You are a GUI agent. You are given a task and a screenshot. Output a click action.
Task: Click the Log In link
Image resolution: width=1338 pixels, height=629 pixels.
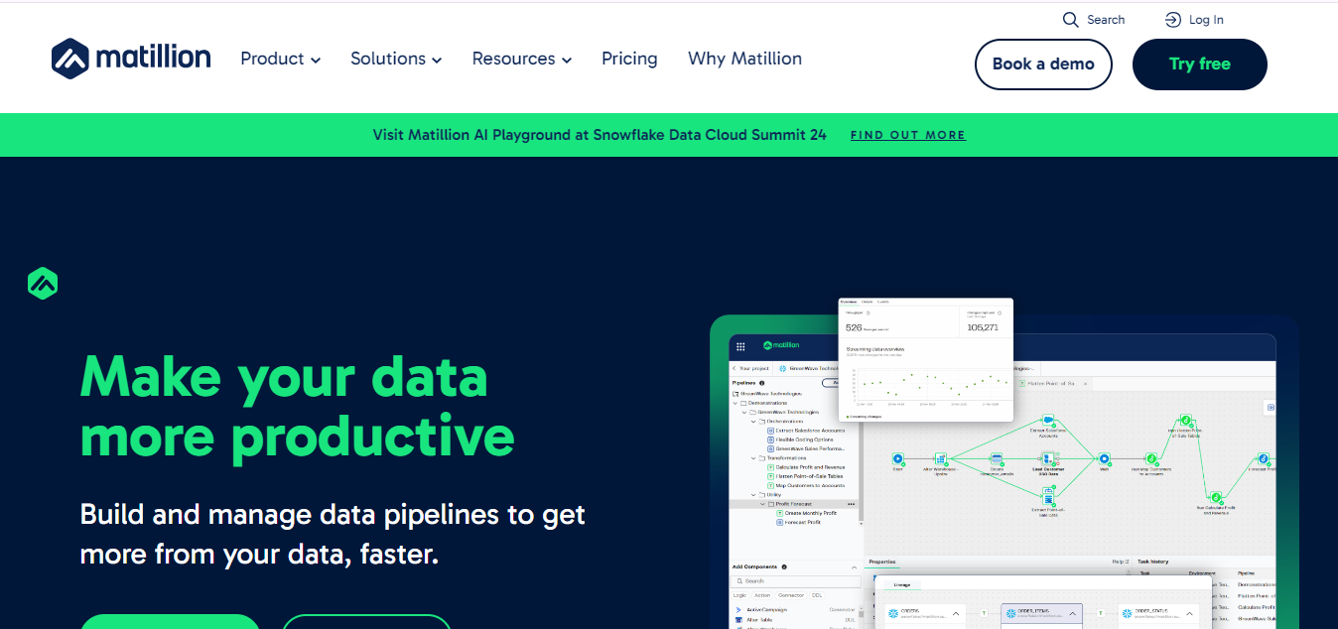1194,20
